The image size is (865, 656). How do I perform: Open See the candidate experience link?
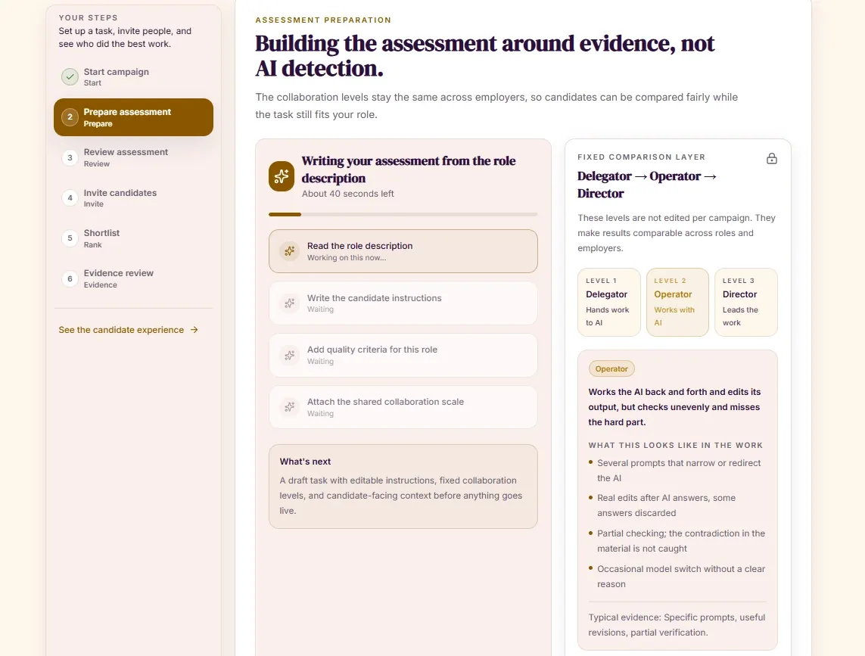(129, 330)
